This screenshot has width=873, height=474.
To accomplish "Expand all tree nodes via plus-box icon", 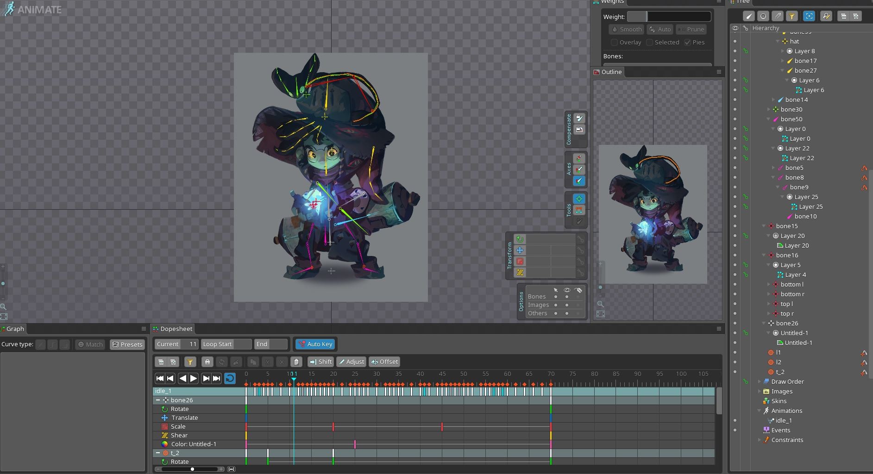I will [x=856, y=16].
